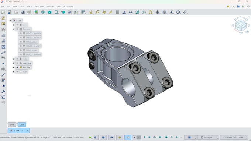
Task: Open the Touchpad navigation style dropdown
Action: (208, 137)
